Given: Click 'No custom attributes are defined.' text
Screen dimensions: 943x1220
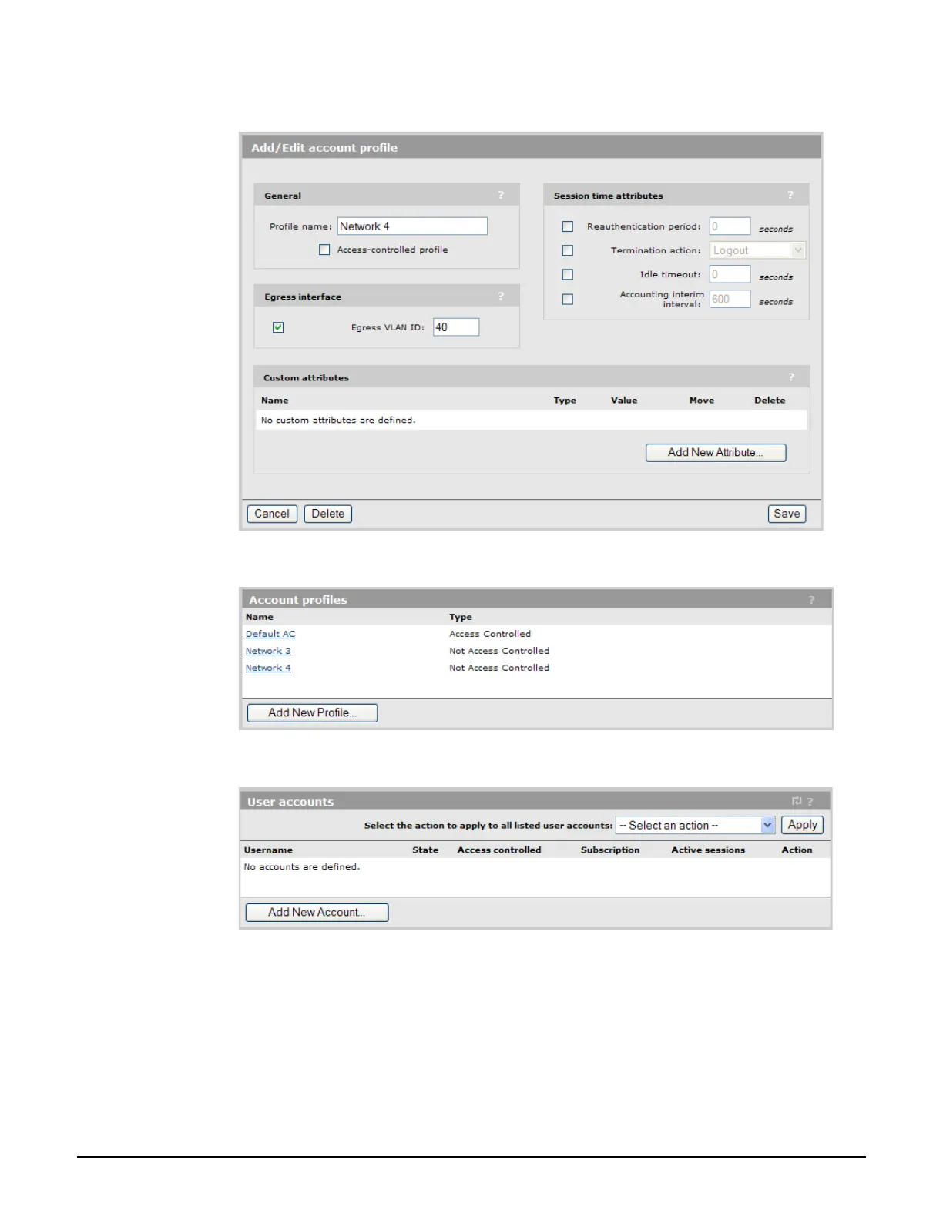Looking at the screenshot, I should pyautogui.click(x=338, y=421).
